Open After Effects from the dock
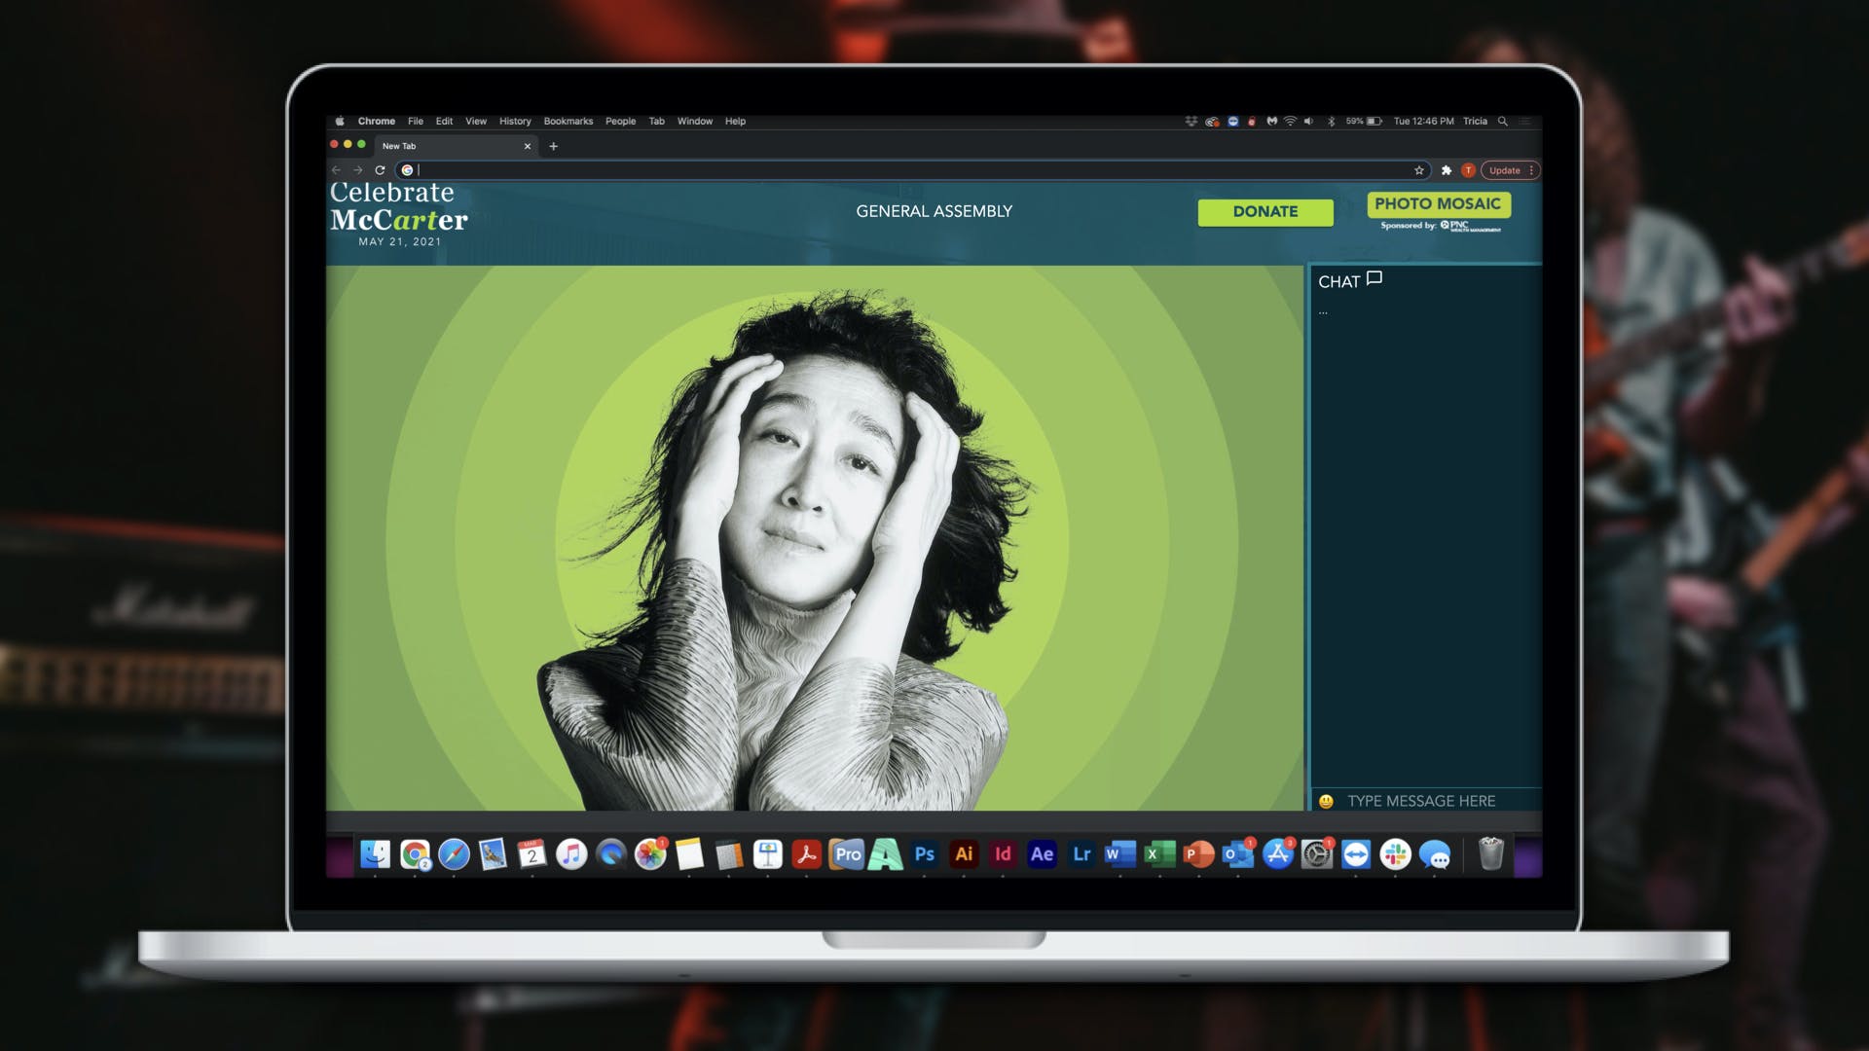This screenshot has width=1869, height=1051. coord(1042,854)
